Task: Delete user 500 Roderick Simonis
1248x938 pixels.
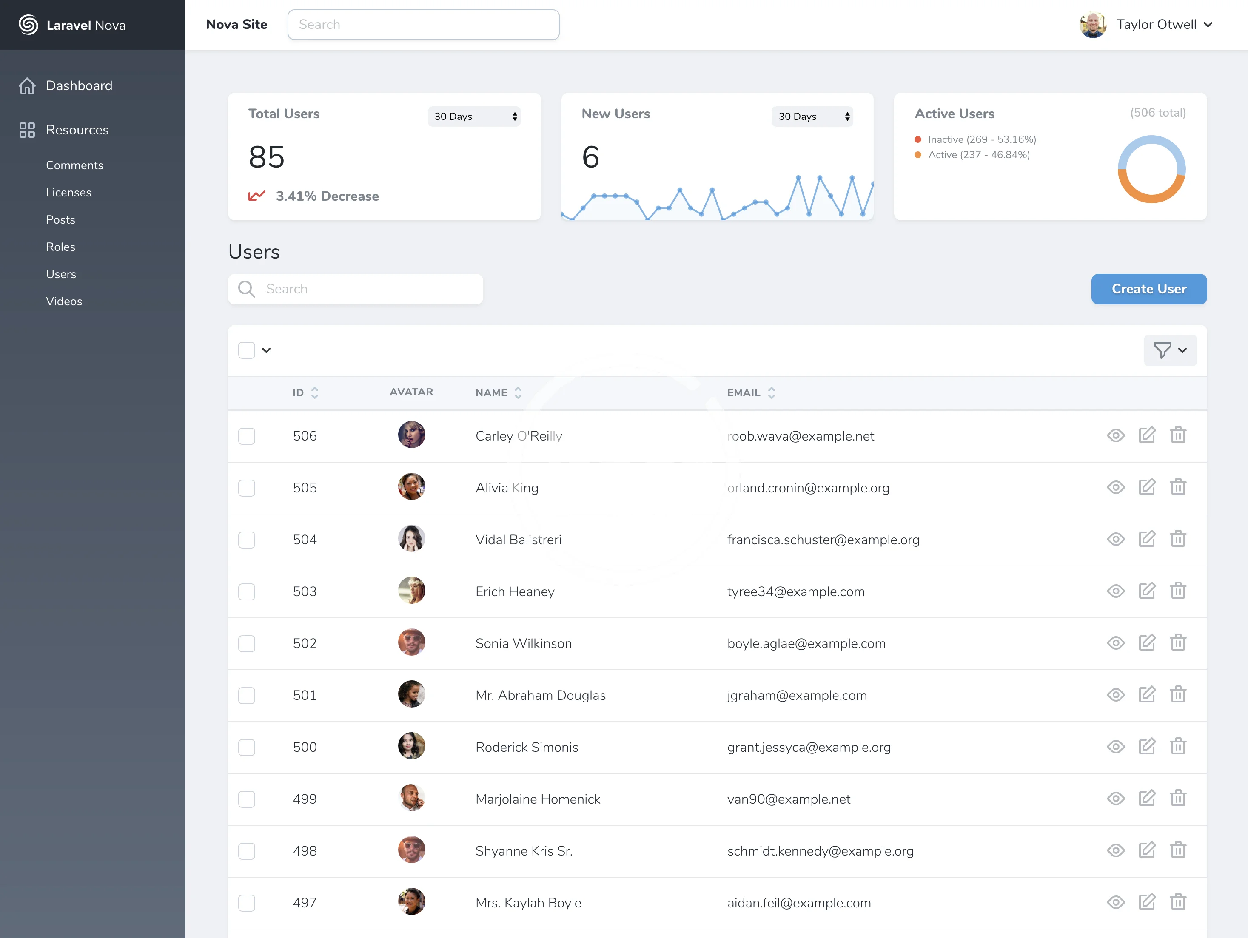Action: pos(1178,746)
